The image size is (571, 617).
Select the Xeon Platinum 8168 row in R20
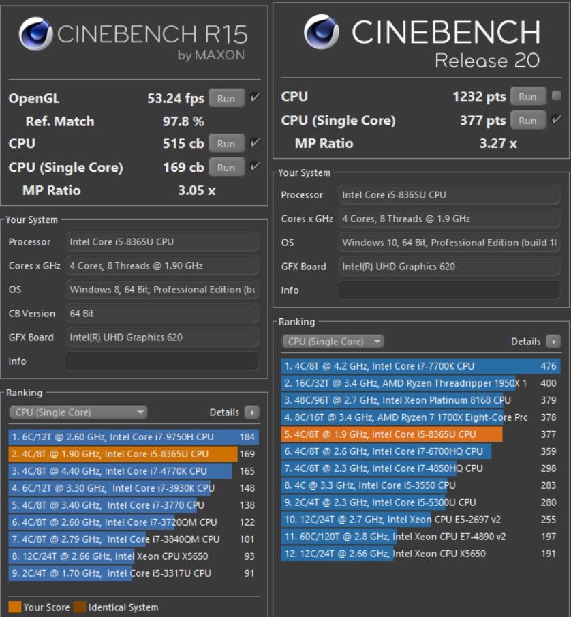pyautogui.click(x=420, y=400)
